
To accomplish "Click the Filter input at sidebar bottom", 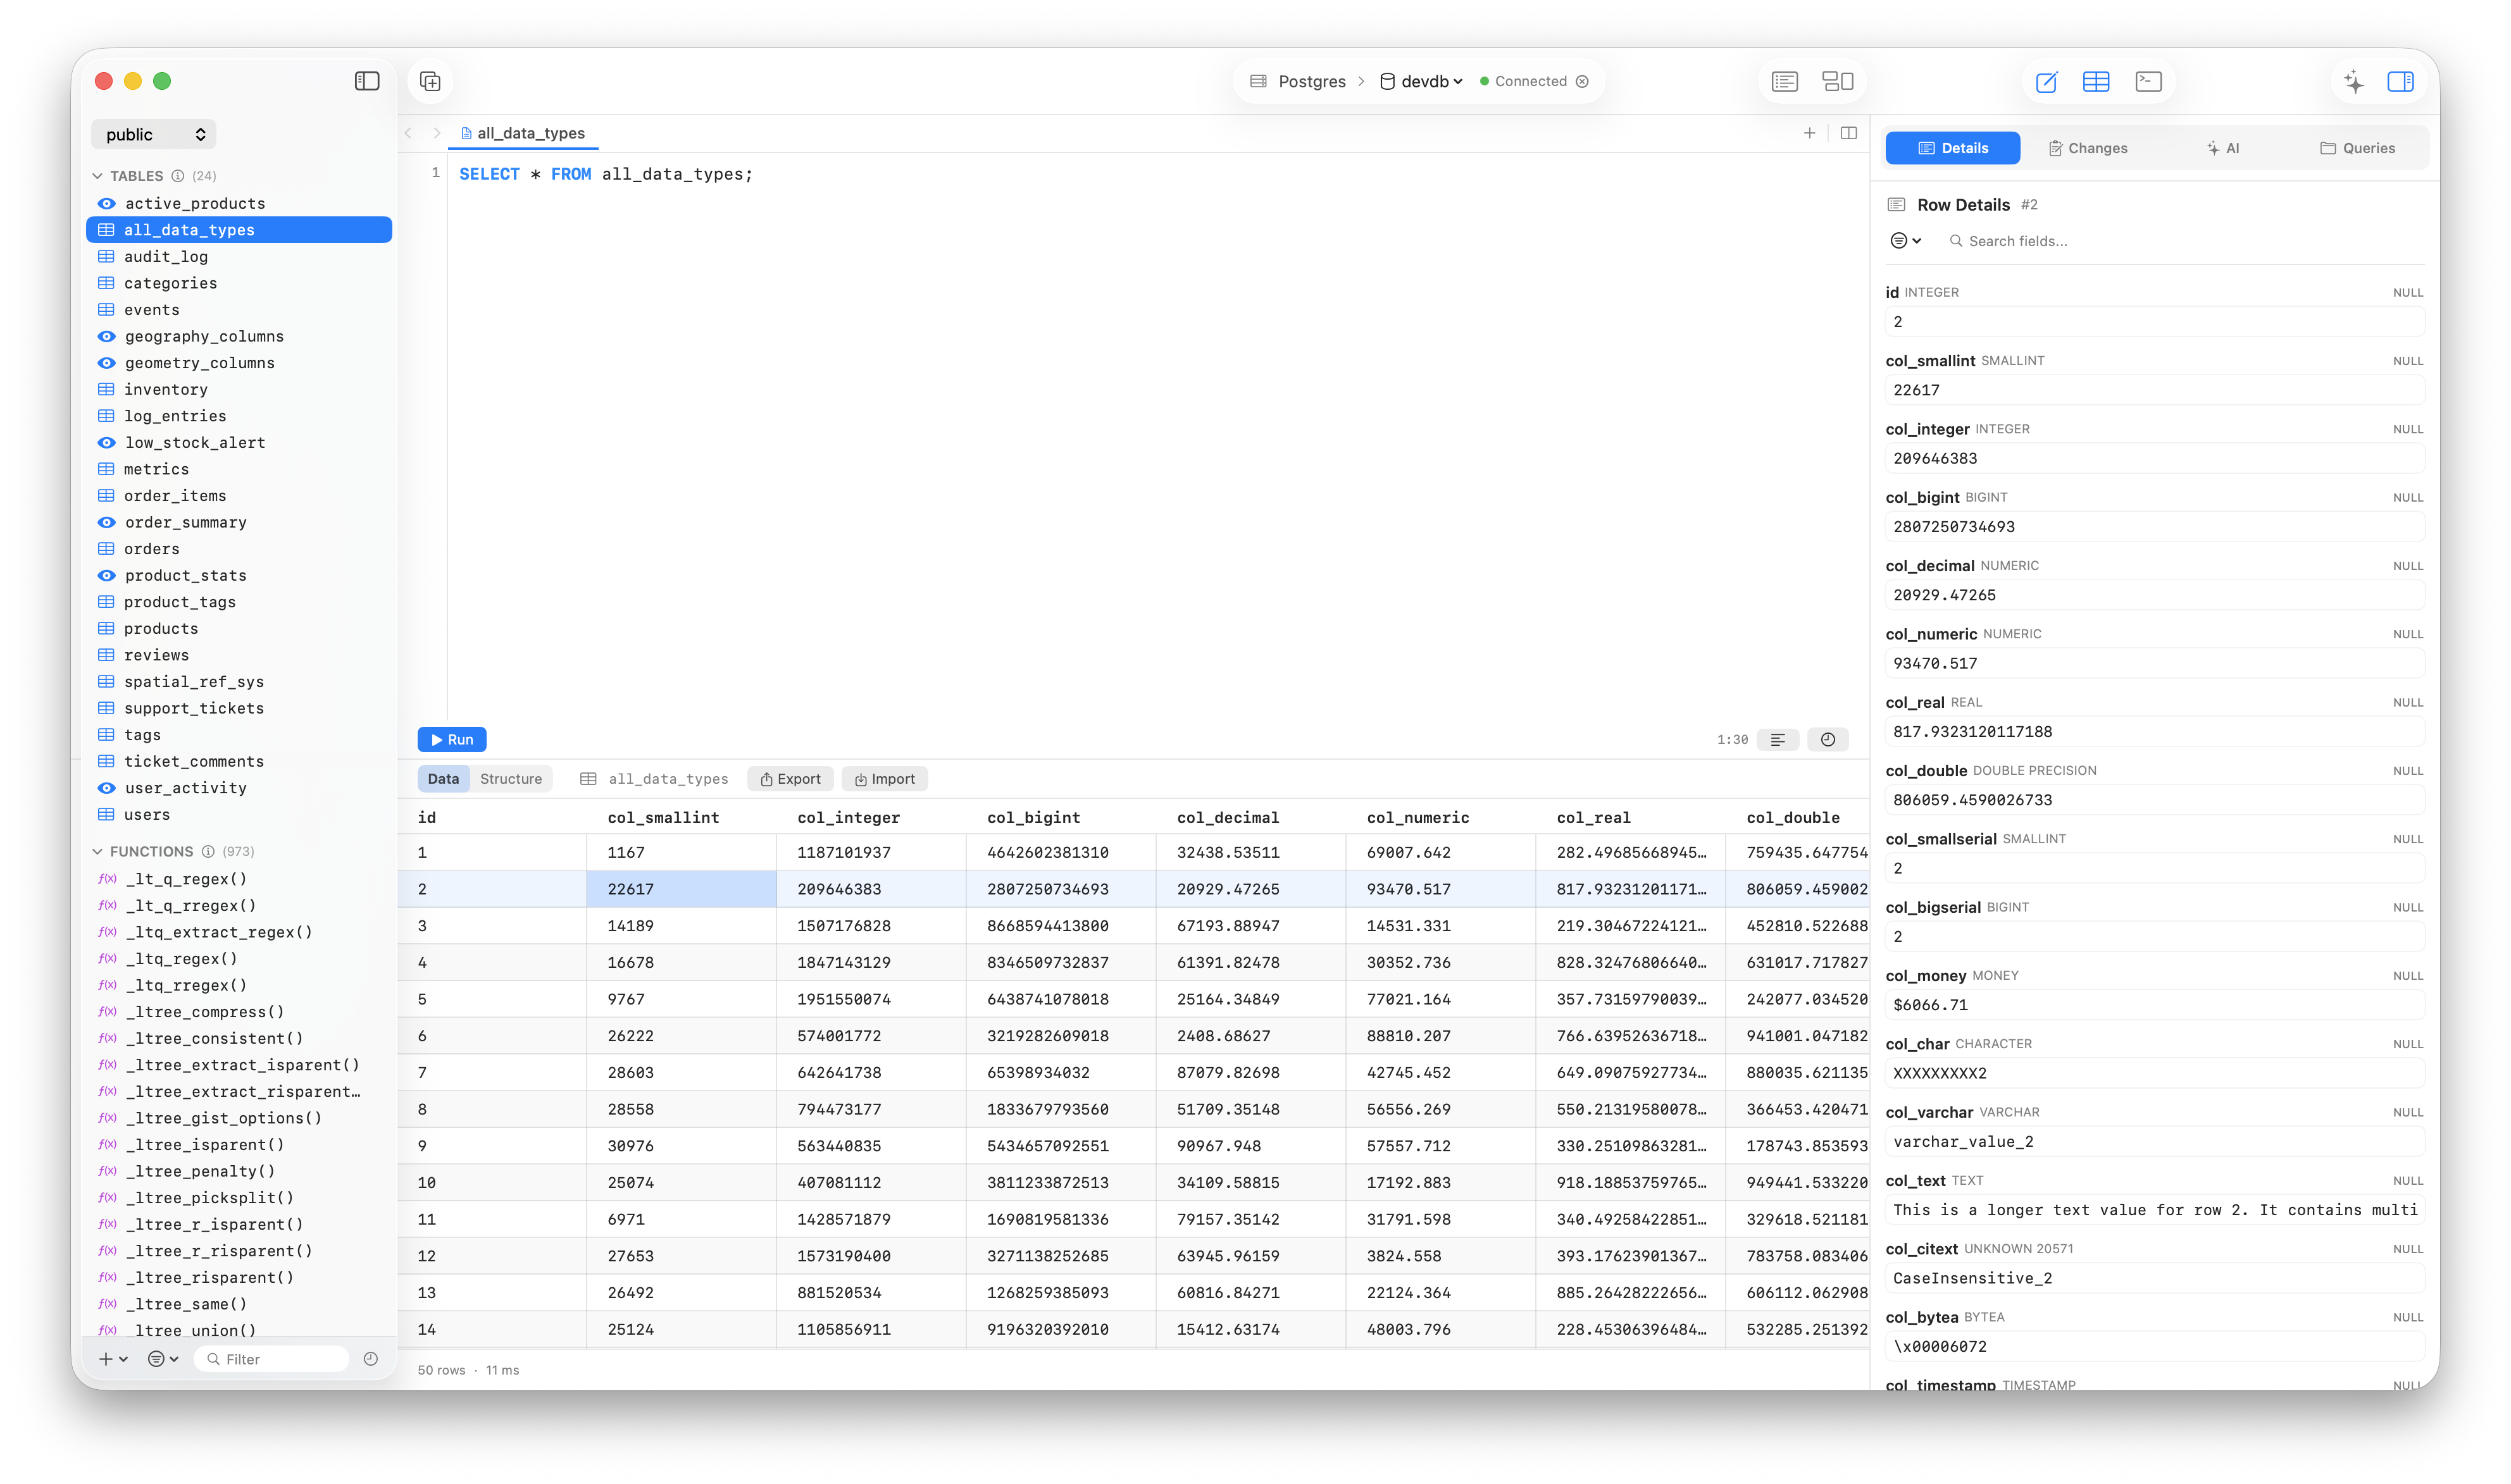I will point(271,1358).
